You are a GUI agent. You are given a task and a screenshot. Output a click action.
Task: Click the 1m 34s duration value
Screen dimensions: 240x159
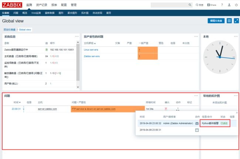[x=150, y=109]
